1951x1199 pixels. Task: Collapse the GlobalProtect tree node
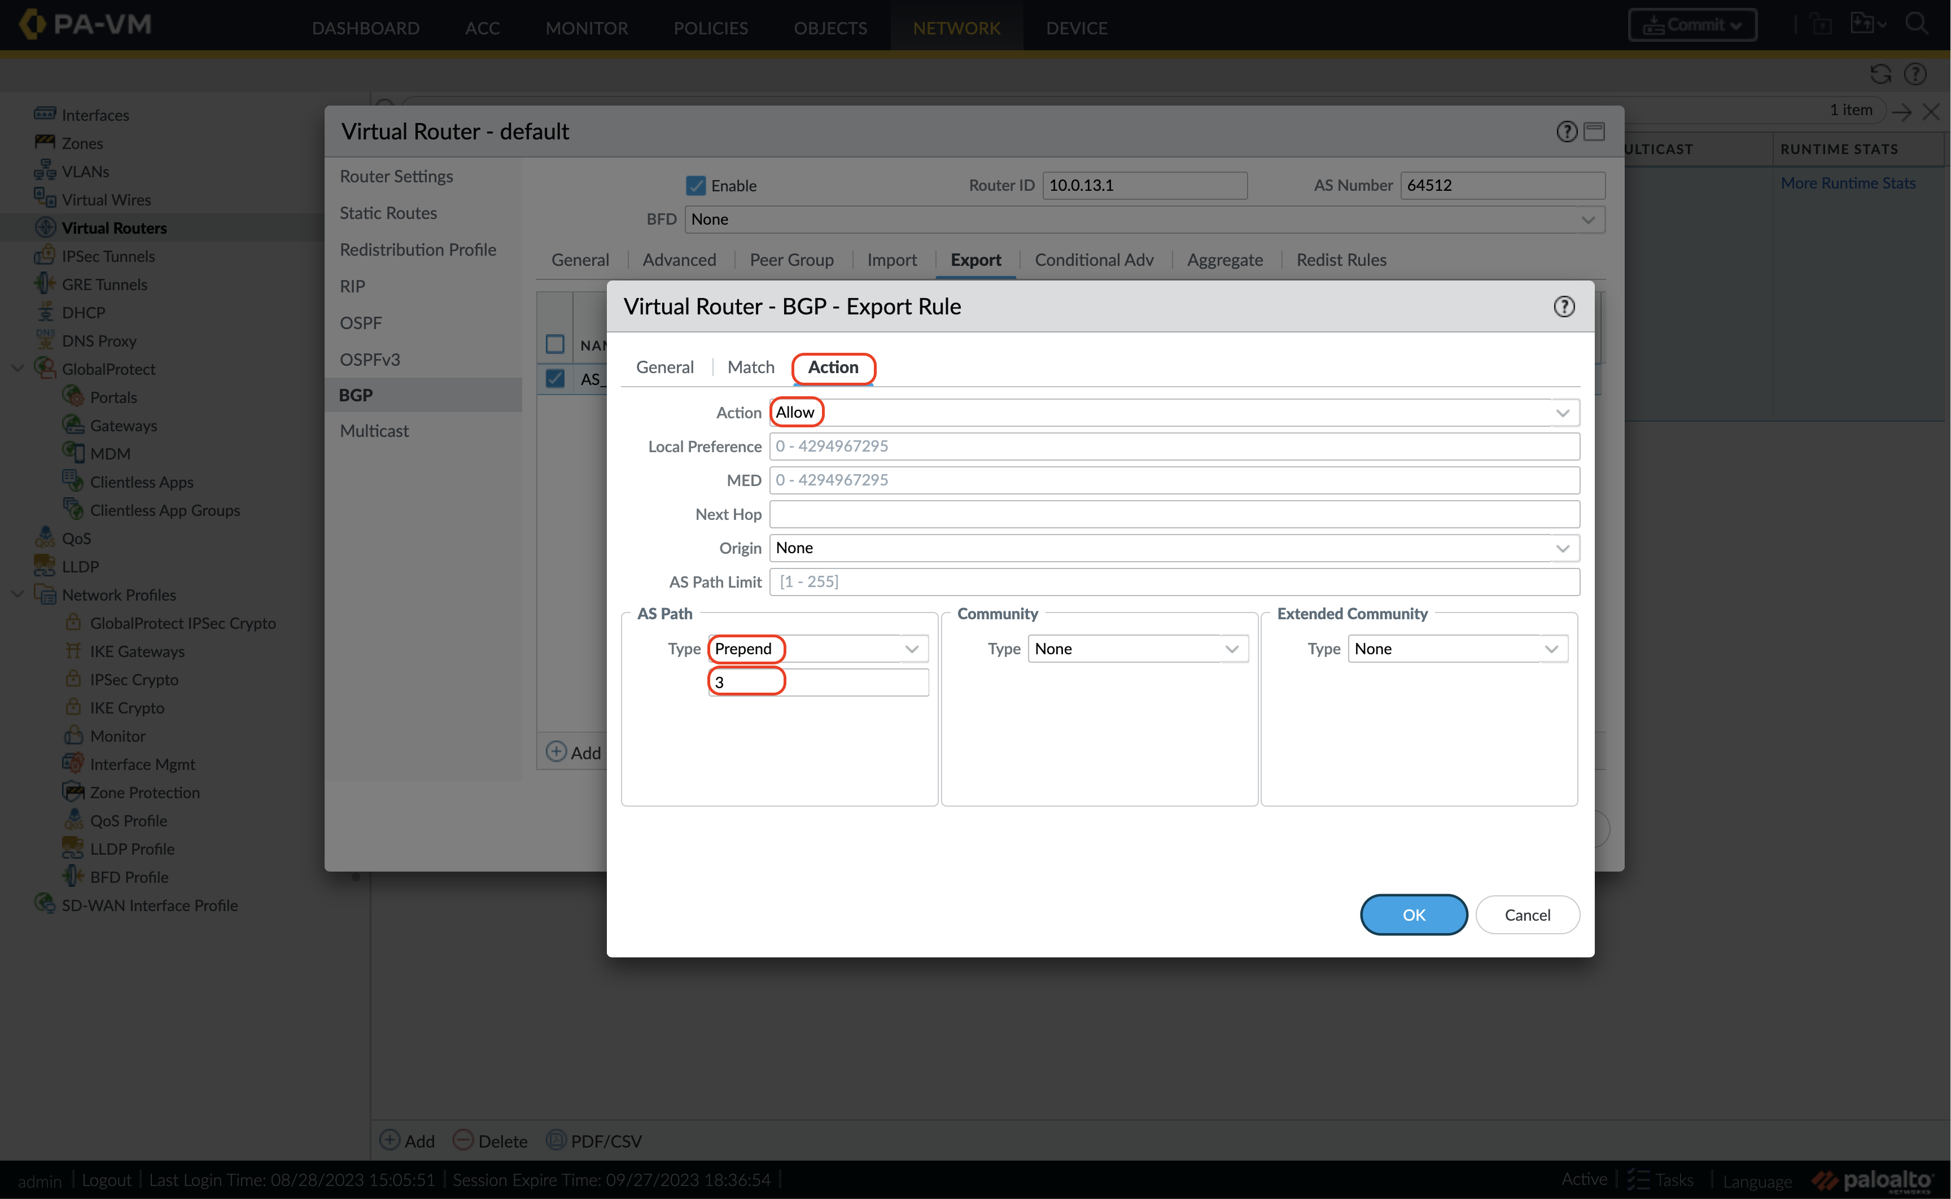[x=18, y=369]
